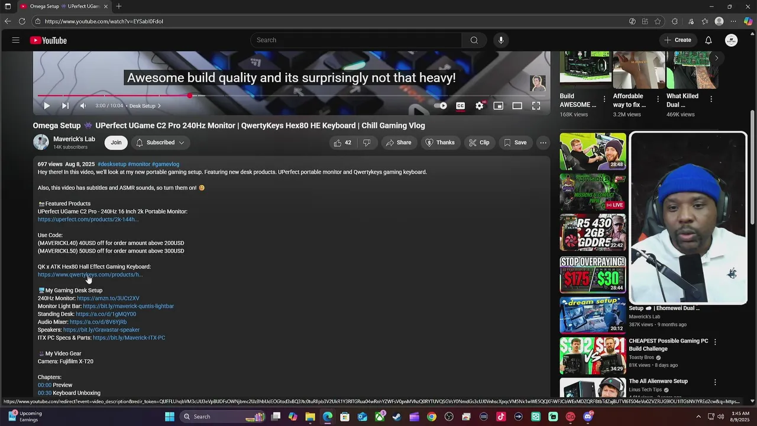Show next suggested shelf with chevron

716,58
